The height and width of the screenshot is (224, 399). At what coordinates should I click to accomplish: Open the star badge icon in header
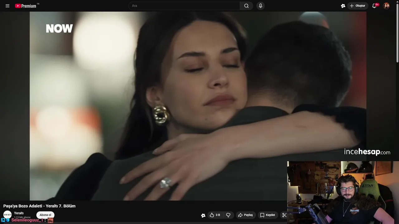343,6
